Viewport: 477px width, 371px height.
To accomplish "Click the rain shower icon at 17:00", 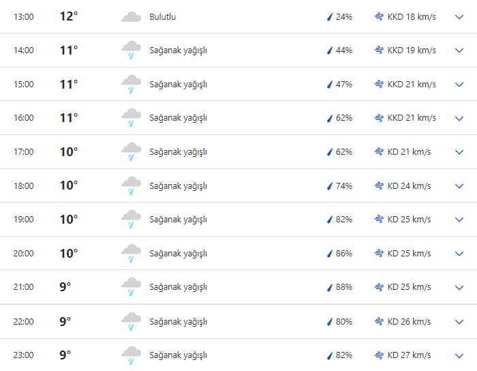I will point(131,152).
